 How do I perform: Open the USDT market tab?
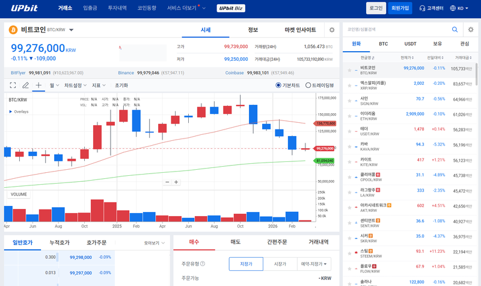411,44
